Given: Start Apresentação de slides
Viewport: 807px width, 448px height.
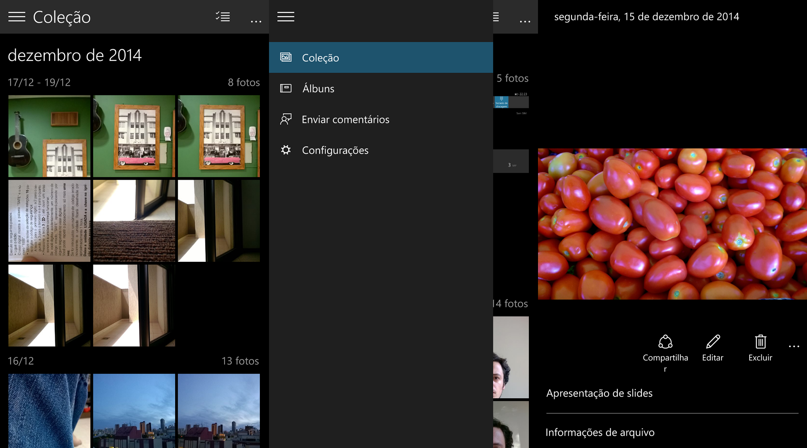Looking at the screenshot, I should click(599, 393).
